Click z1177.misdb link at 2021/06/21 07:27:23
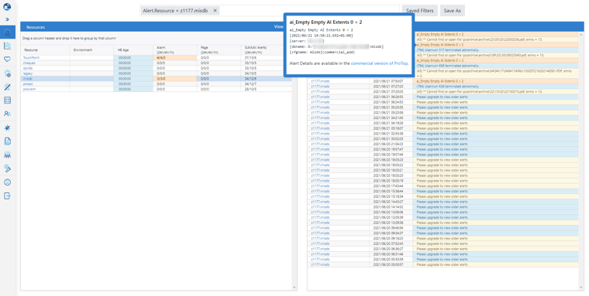The height and width of the screenshot is (296, 589). pyautogui.click(x=320, y=87)
